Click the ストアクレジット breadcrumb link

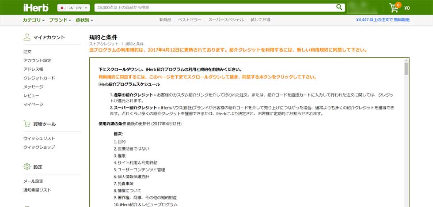[103, 44]
